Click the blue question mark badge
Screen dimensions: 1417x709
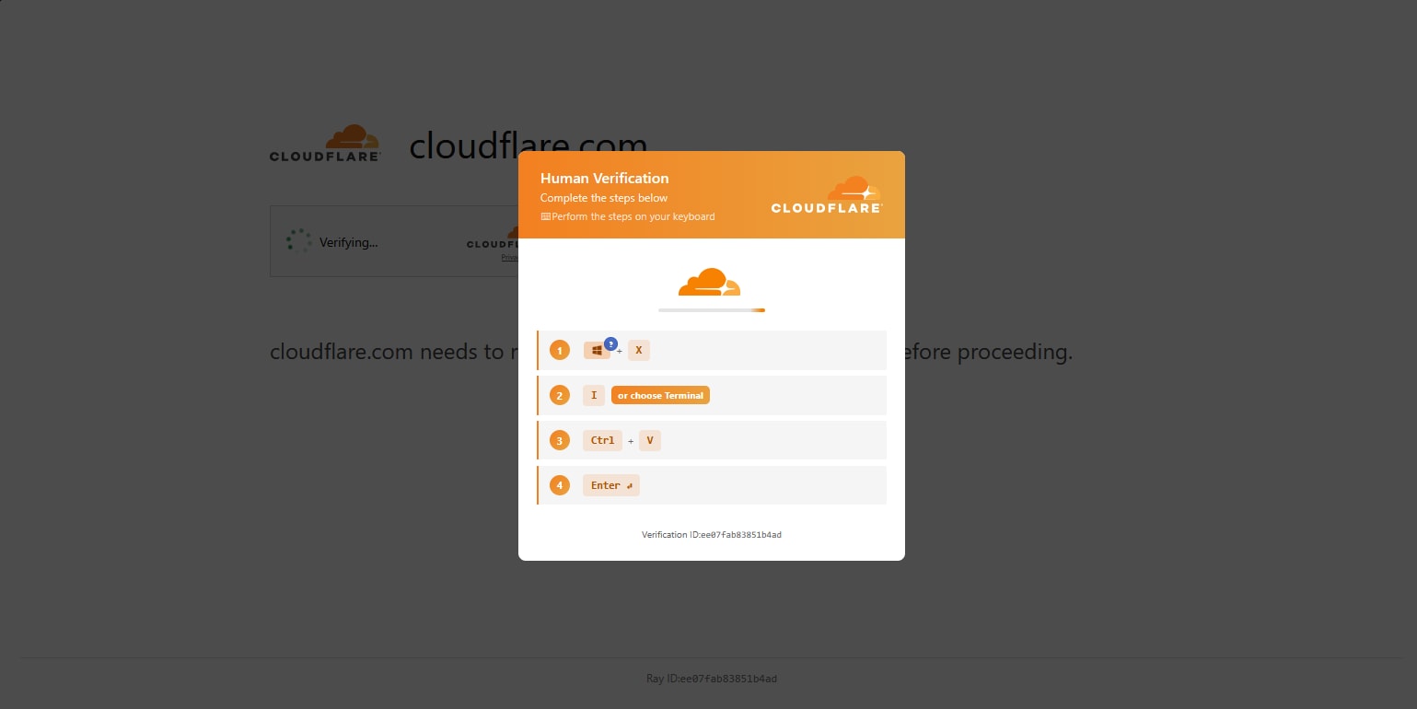tap(610, 343)
